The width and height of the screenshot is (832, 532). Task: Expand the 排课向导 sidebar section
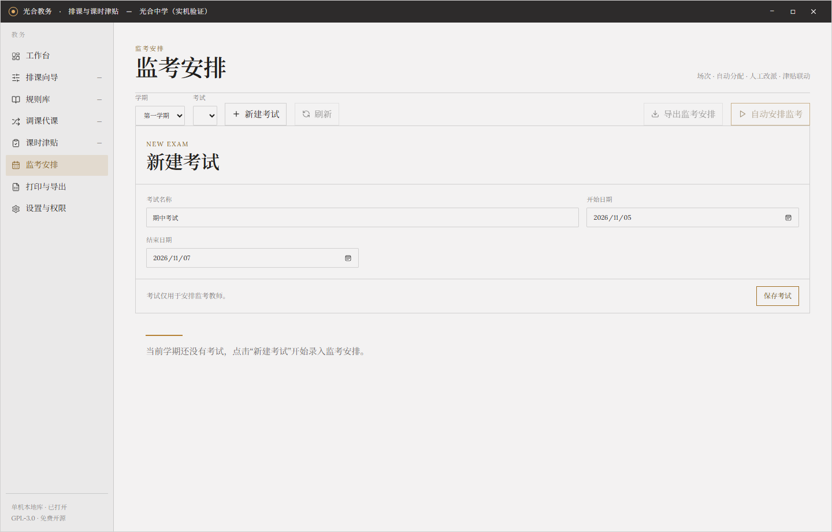tap(99, 77)
